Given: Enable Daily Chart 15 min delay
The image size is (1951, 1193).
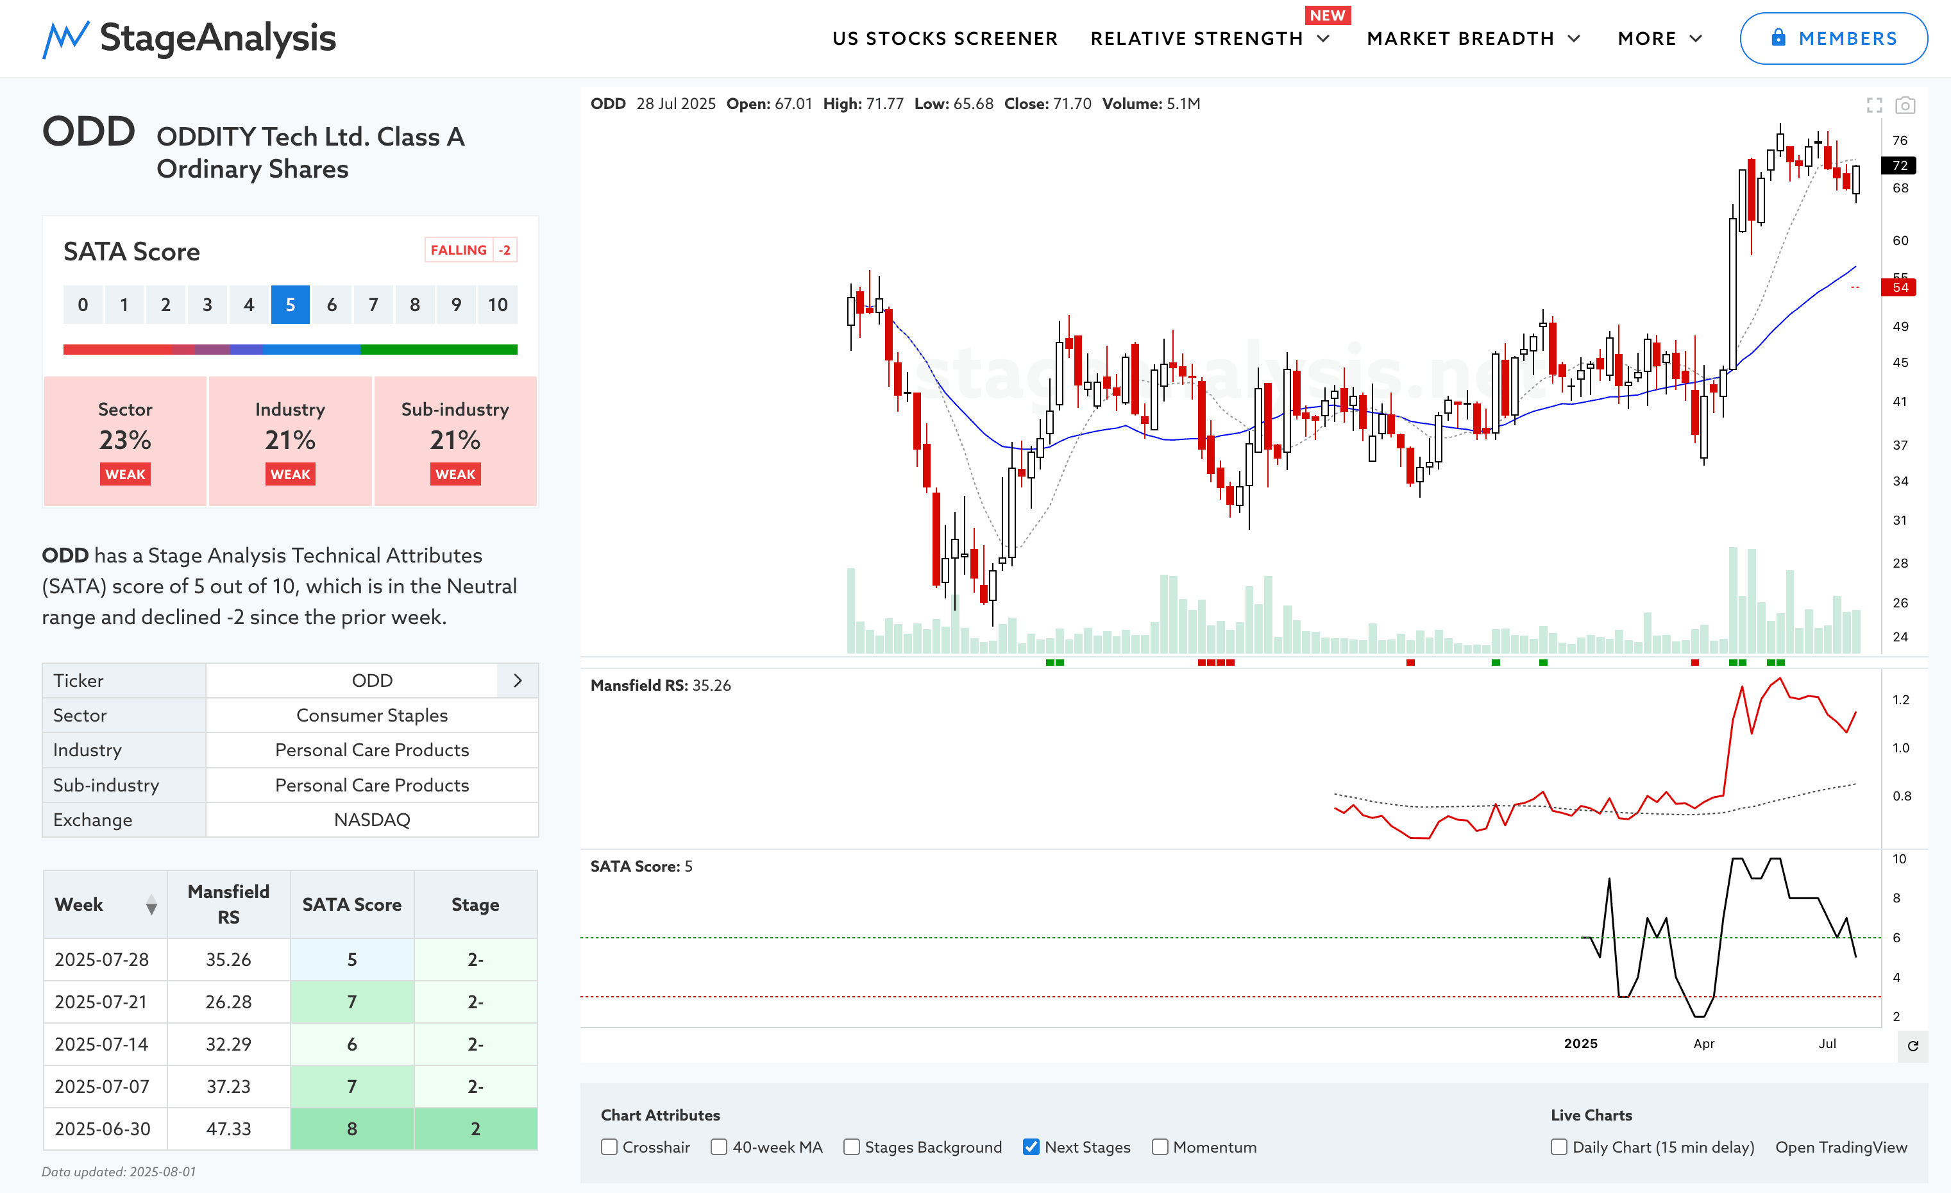Looking at the screenshot, I should pos(1559,1147).
